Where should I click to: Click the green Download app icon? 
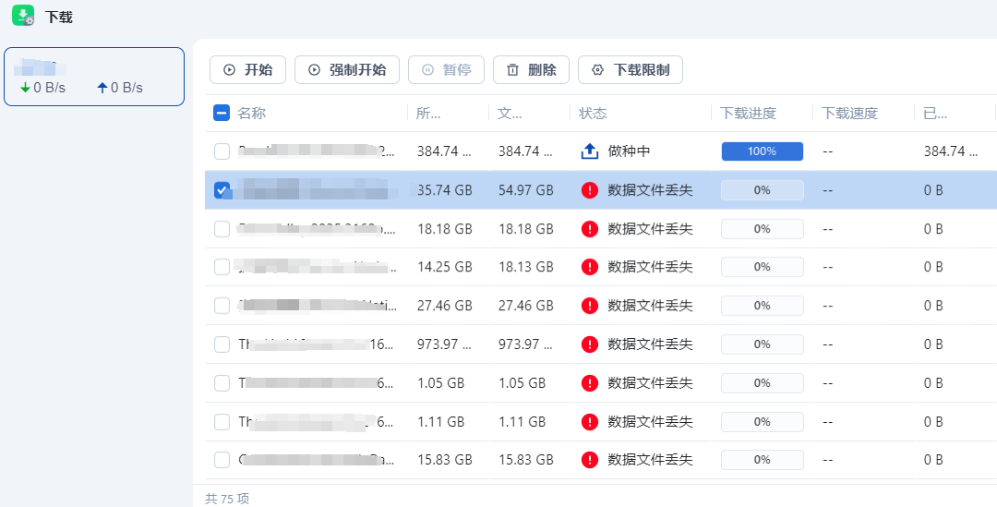pyautogui.click(x=23, y=16)
